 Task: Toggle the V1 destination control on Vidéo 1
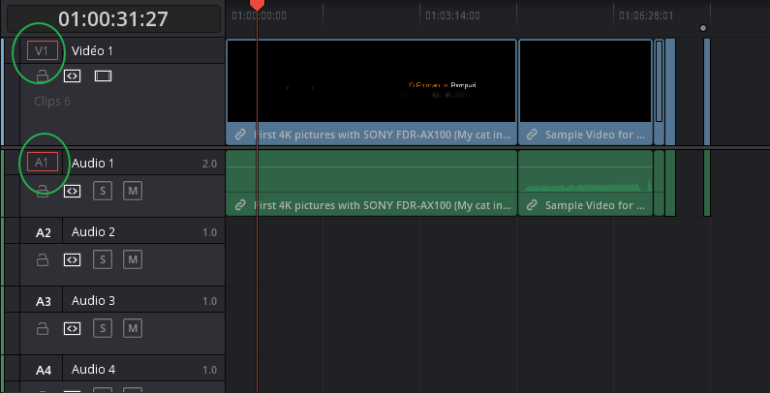(43, 50)
